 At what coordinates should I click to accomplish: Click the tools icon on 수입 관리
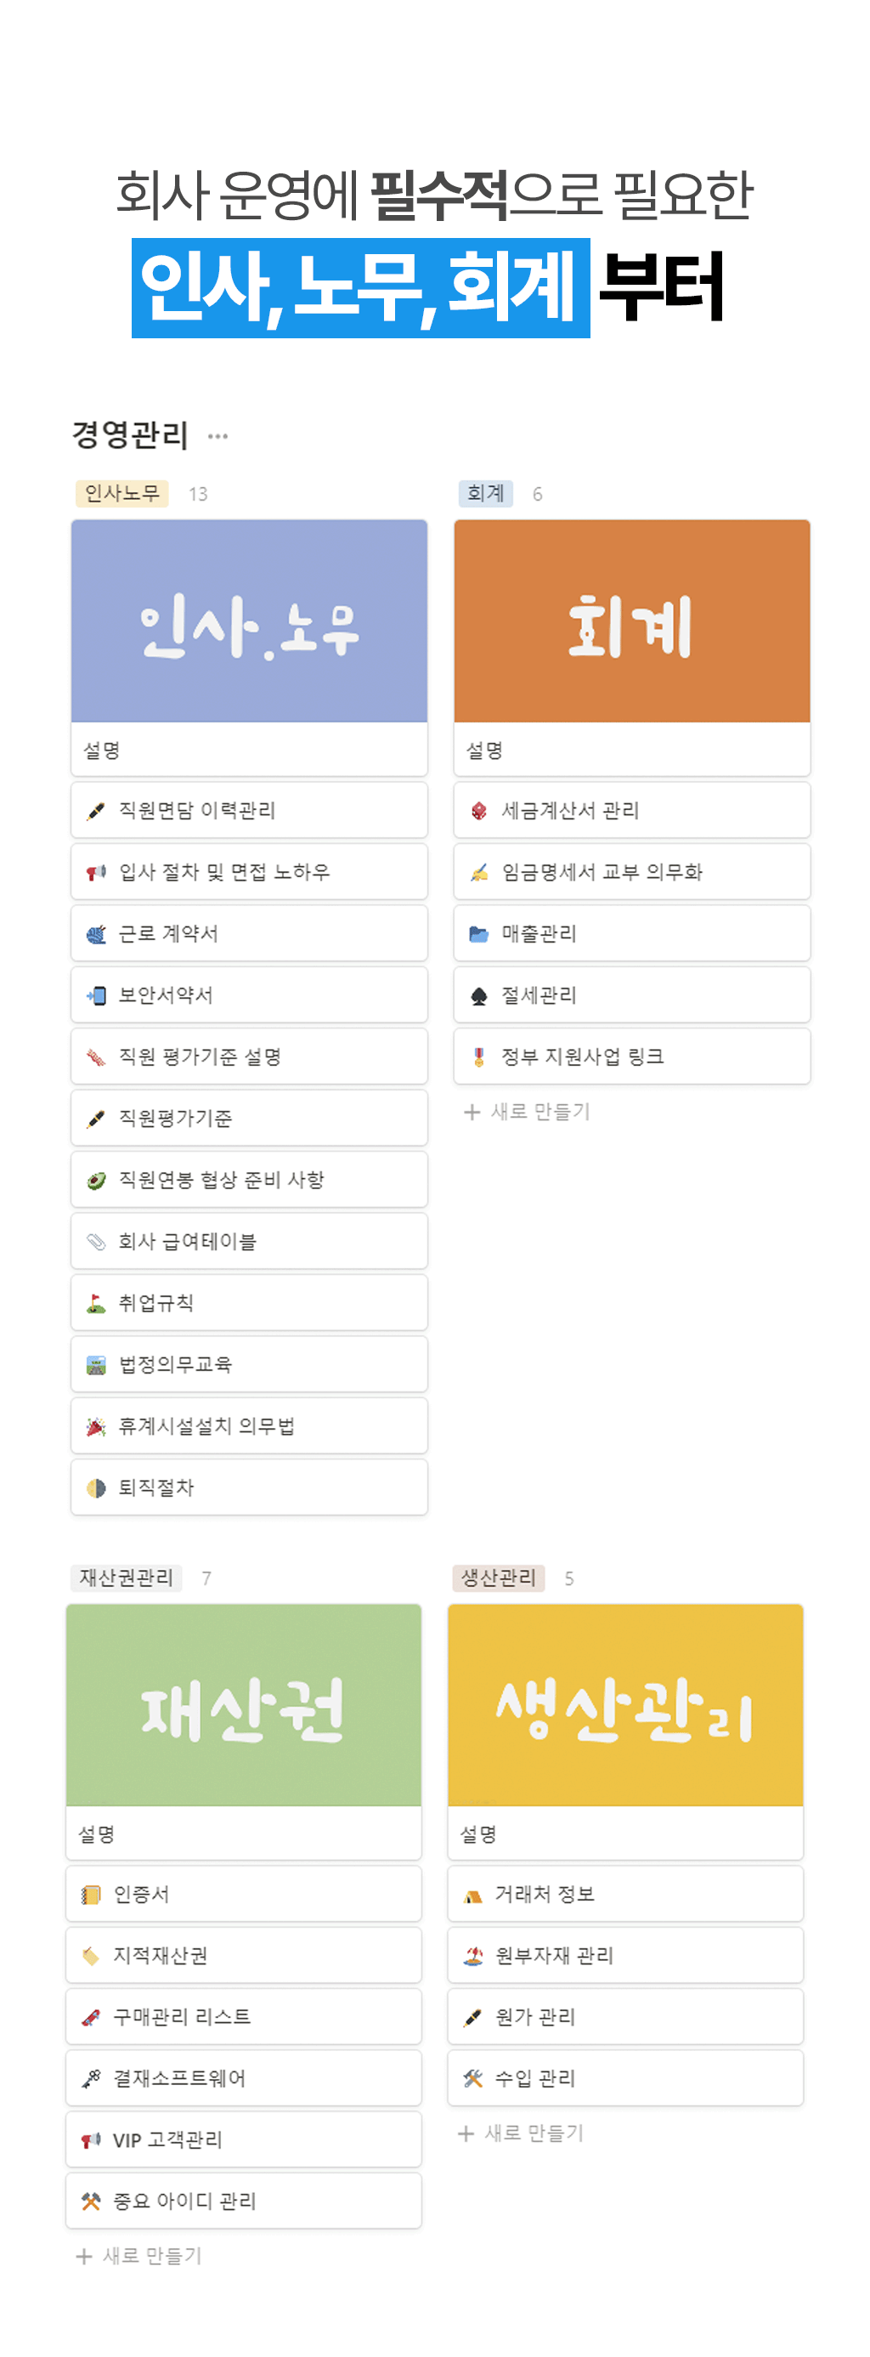point(473,2078)
